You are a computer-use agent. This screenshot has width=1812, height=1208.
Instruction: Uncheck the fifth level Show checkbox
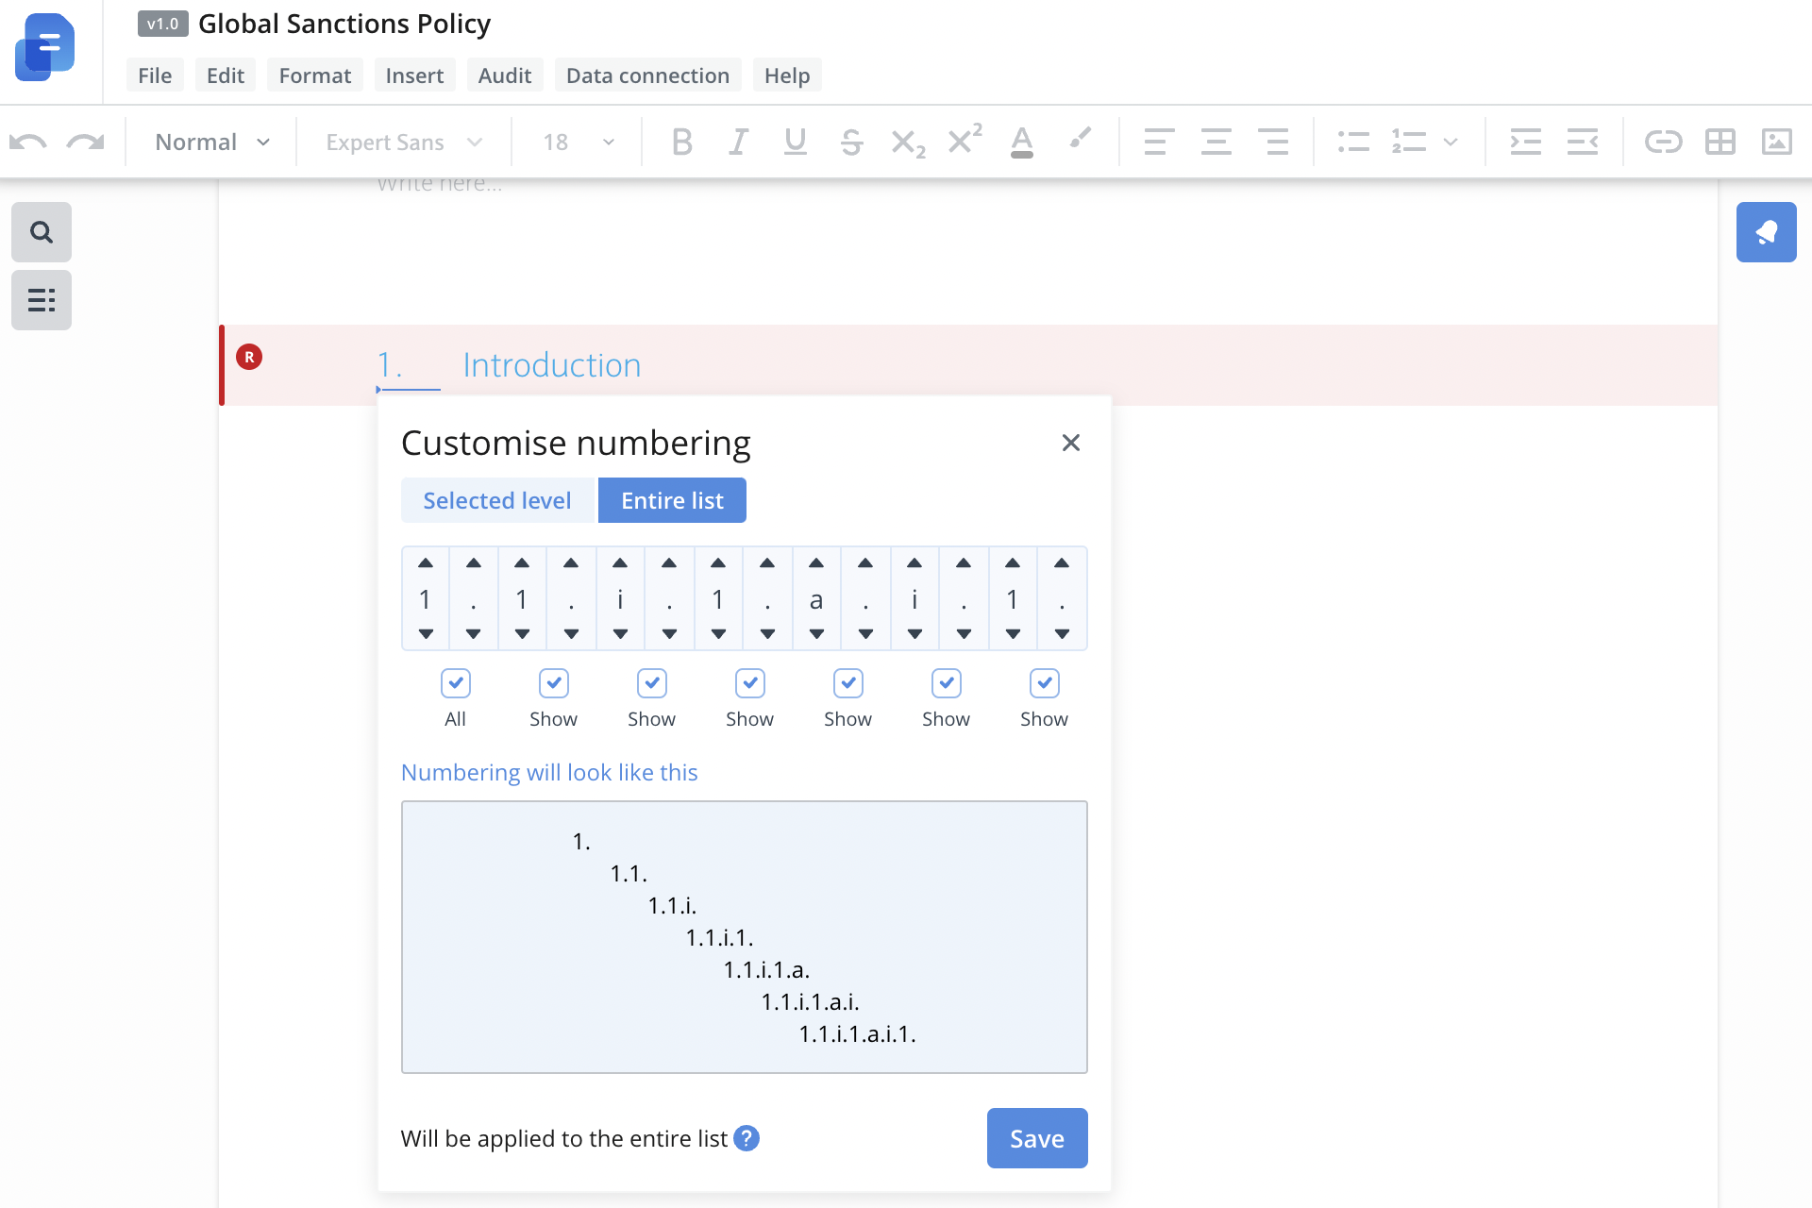(x=848, y=683)
